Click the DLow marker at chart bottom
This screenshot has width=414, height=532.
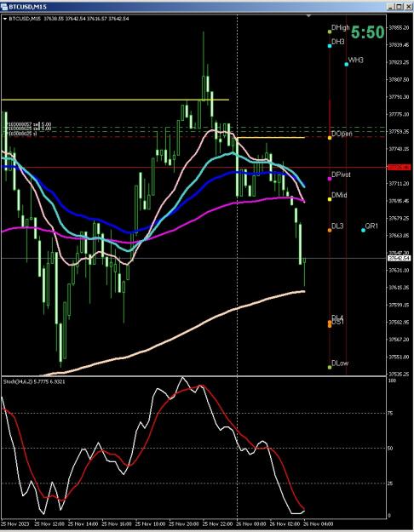(330, 367)
